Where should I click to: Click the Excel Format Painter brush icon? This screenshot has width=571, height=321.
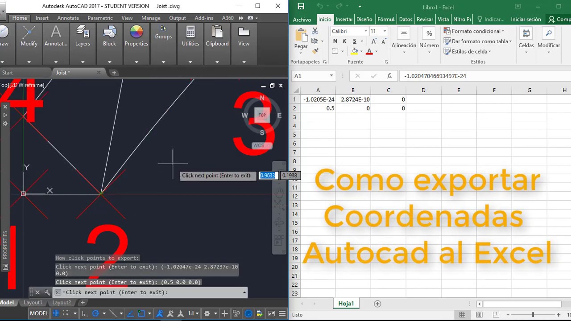click(315, 51)
